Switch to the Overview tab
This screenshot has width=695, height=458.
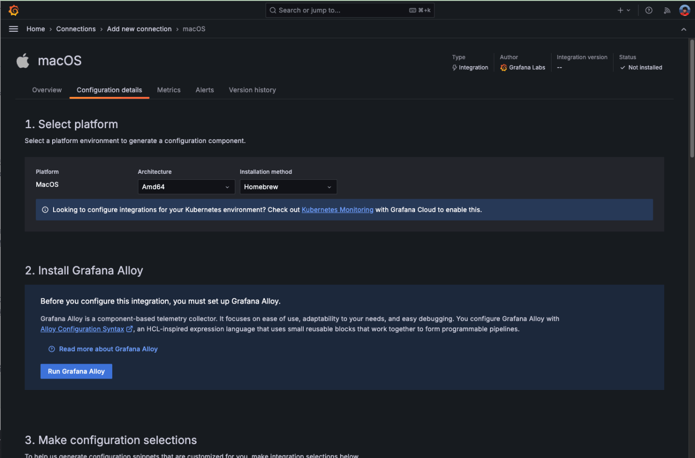47,90
